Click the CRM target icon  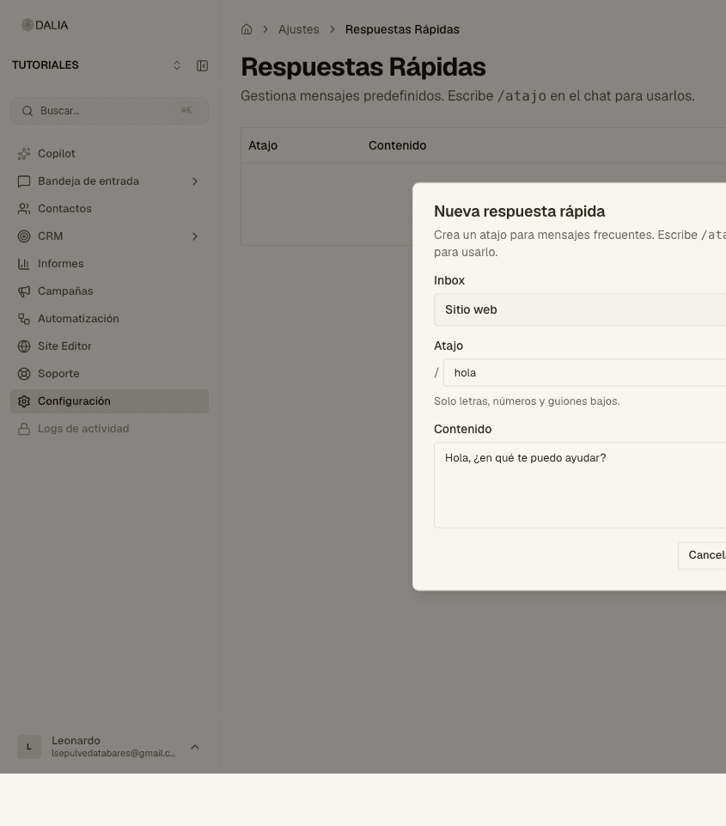click(24, 236)
